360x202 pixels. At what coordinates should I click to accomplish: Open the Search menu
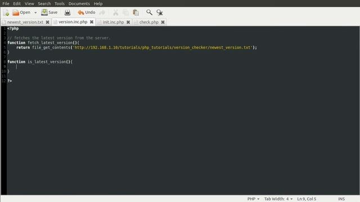(44, 4)
